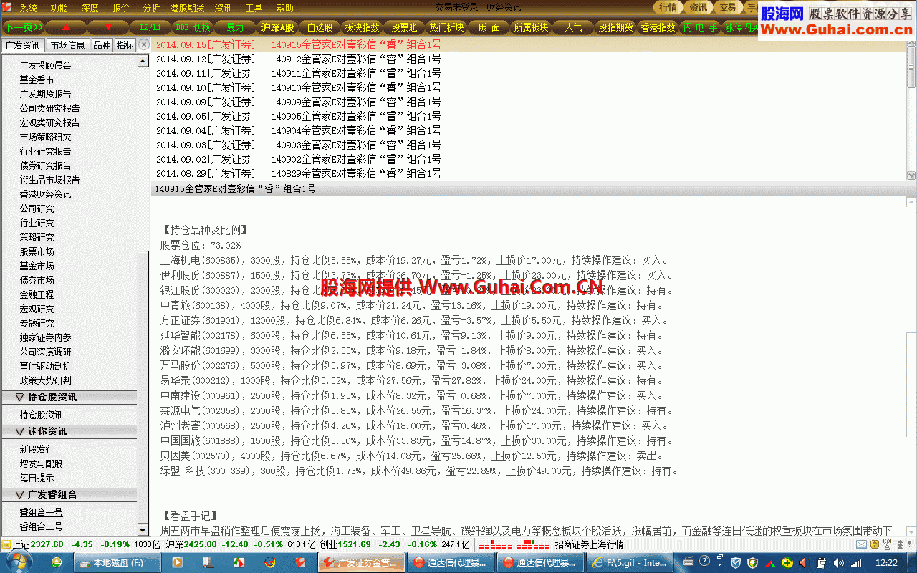
Task: Open 股票池 from the toolbar
Action: (x=404, y=27)
